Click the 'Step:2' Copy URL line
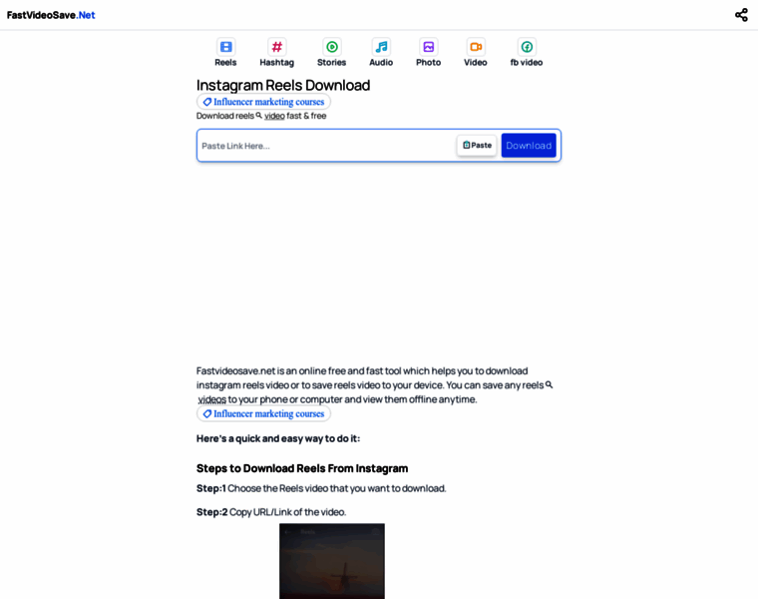 click(271, 512)
